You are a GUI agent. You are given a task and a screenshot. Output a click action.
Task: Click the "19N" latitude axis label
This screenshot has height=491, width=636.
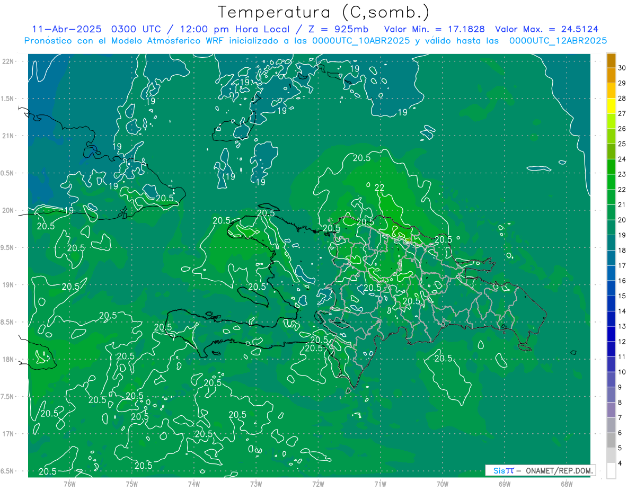(x=8, y=285)
